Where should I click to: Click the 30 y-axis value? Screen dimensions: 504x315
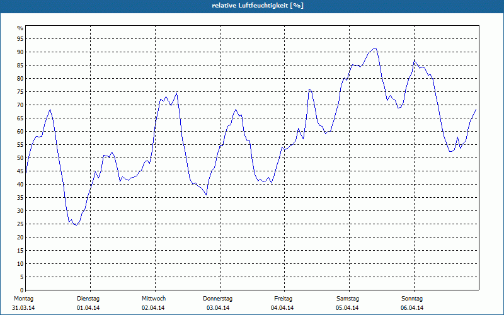point(20,211)
